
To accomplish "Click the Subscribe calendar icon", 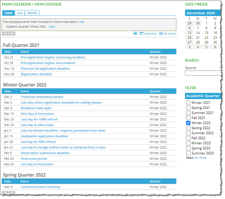I will tap(142, 34).
